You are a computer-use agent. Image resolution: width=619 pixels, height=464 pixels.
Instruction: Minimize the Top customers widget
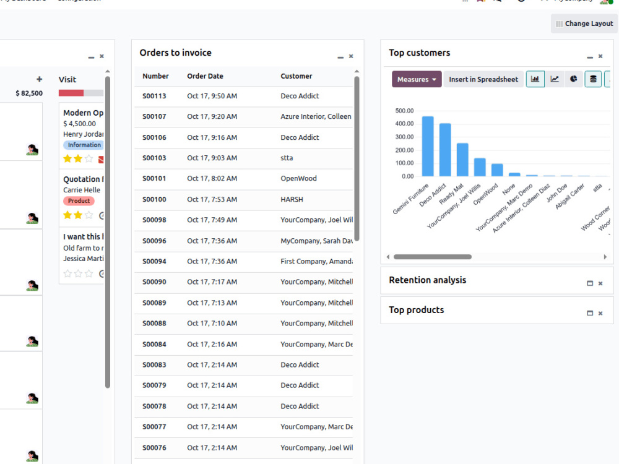coord(590,57)
